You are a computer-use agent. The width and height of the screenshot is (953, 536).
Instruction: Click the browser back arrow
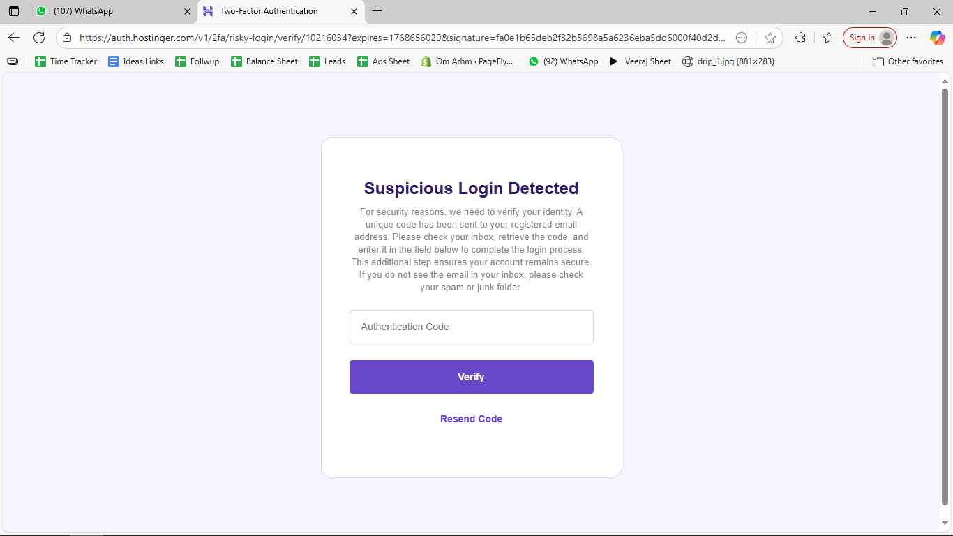pyautogui.click(x=14, y=38)
